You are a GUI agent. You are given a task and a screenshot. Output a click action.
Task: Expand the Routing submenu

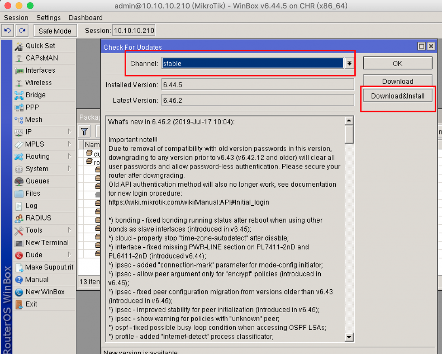(69, 156)
